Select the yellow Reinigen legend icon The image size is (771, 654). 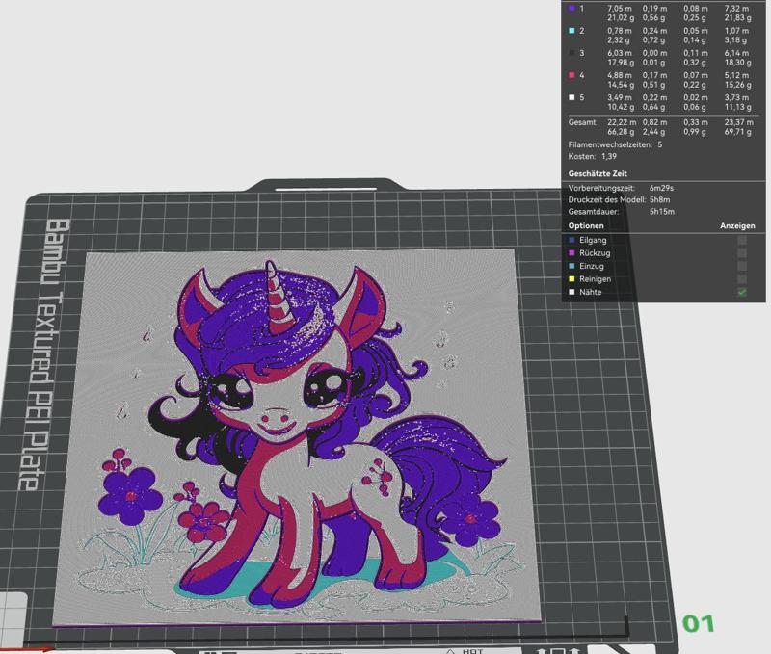[572, 278]
